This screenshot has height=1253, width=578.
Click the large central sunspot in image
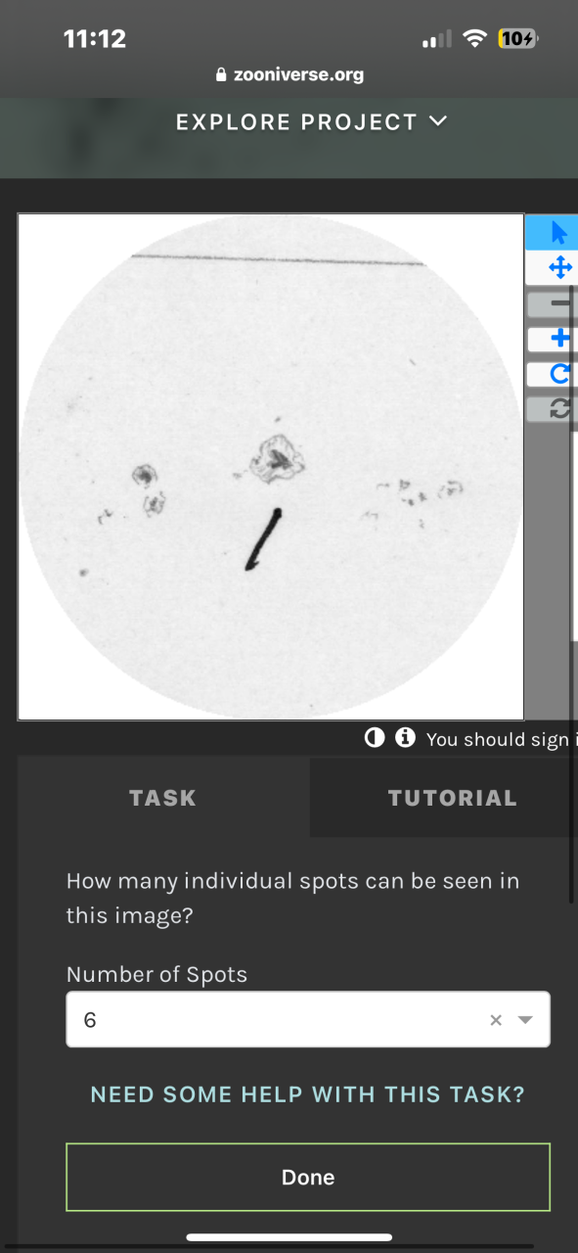click(276, 460)
